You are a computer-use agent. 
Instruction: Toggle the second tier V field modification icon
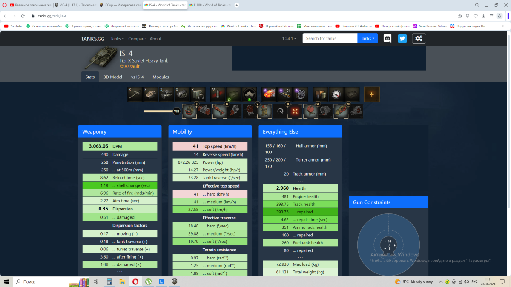tap(264, 111)
